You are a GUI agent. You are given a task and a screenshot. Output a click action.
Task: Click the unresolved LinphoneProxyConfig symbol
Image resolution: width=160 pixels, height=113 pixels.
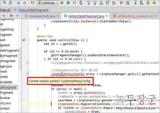pyautogui.click(x=68, y=74)
